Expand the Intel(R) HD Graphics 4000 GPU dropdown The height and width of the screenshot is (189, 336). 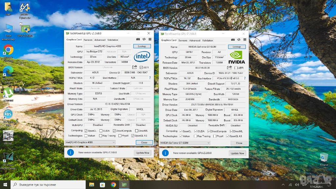(x=90, y=142)
